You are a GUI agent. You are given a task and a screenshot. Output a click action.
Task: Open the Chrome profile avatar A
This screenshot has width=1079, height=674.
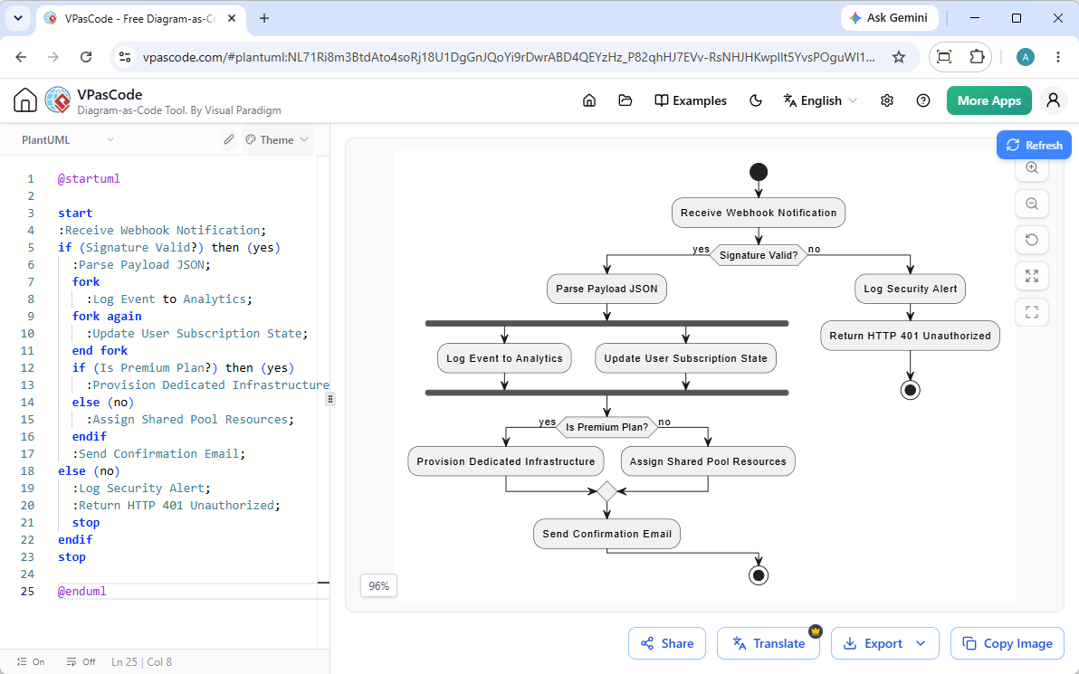(1026, 57)
